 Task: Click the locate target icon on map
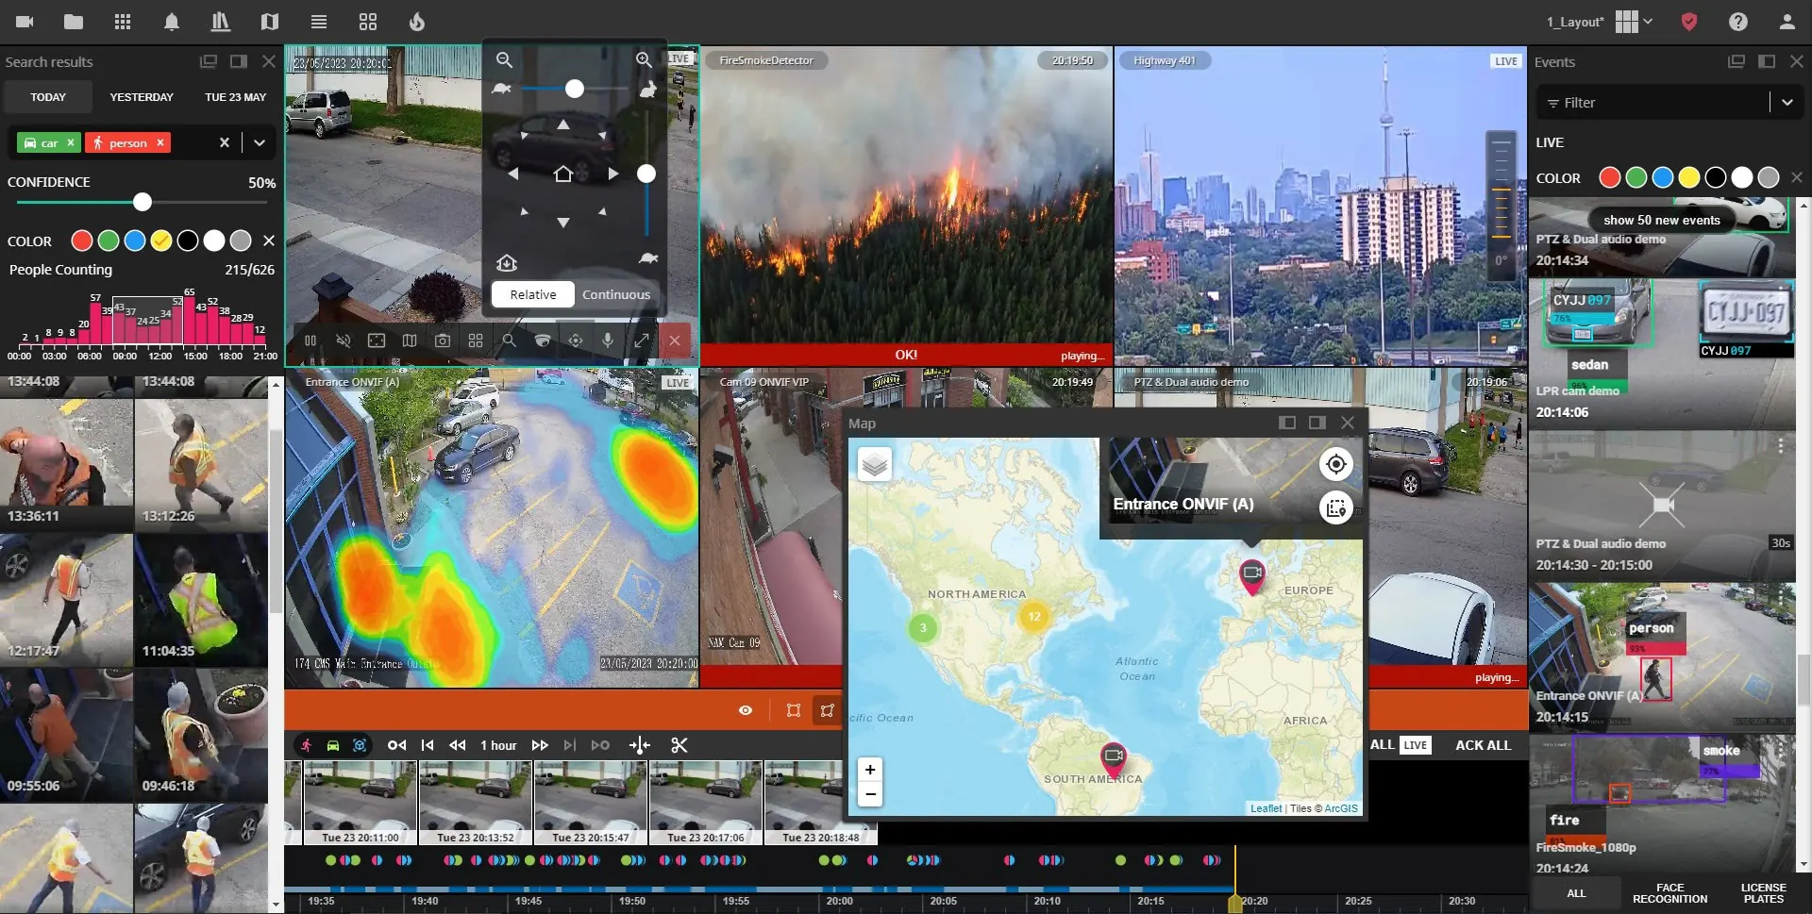pyautogui.click(x=1335, y=464)
